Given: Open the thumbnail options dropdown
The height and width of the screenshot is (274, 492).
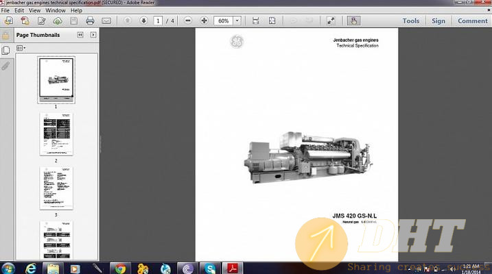Looking at the screenshot, I should [21, 48].
